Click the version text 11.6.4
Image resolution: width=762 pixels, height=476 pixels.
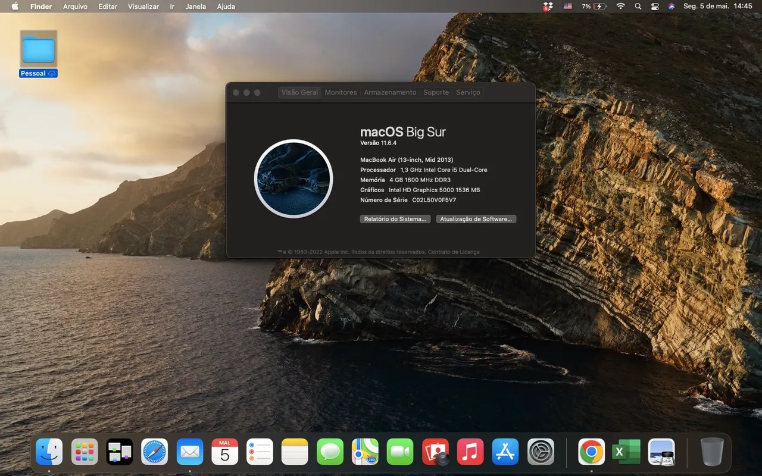(389, 143)
